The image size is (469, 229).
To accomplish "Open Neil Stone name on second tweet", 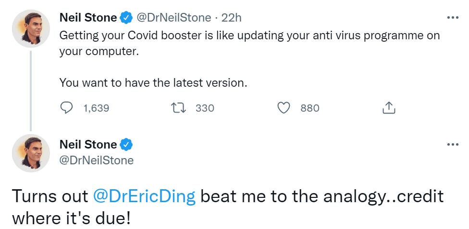I will coord(88,145).
